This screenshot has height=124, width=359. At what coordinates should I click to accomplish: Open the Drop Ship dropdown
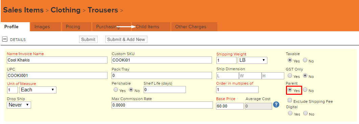(x=19, y=105)
